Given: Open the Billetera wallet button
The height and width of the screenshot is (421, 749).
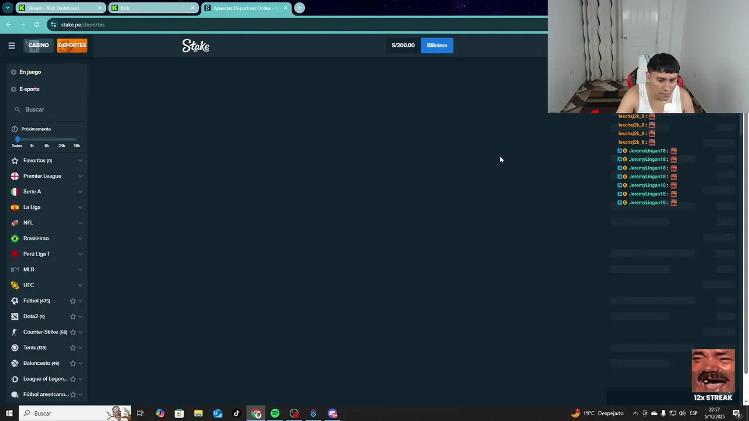Looking at the screenshot, I should click(437, 46).
